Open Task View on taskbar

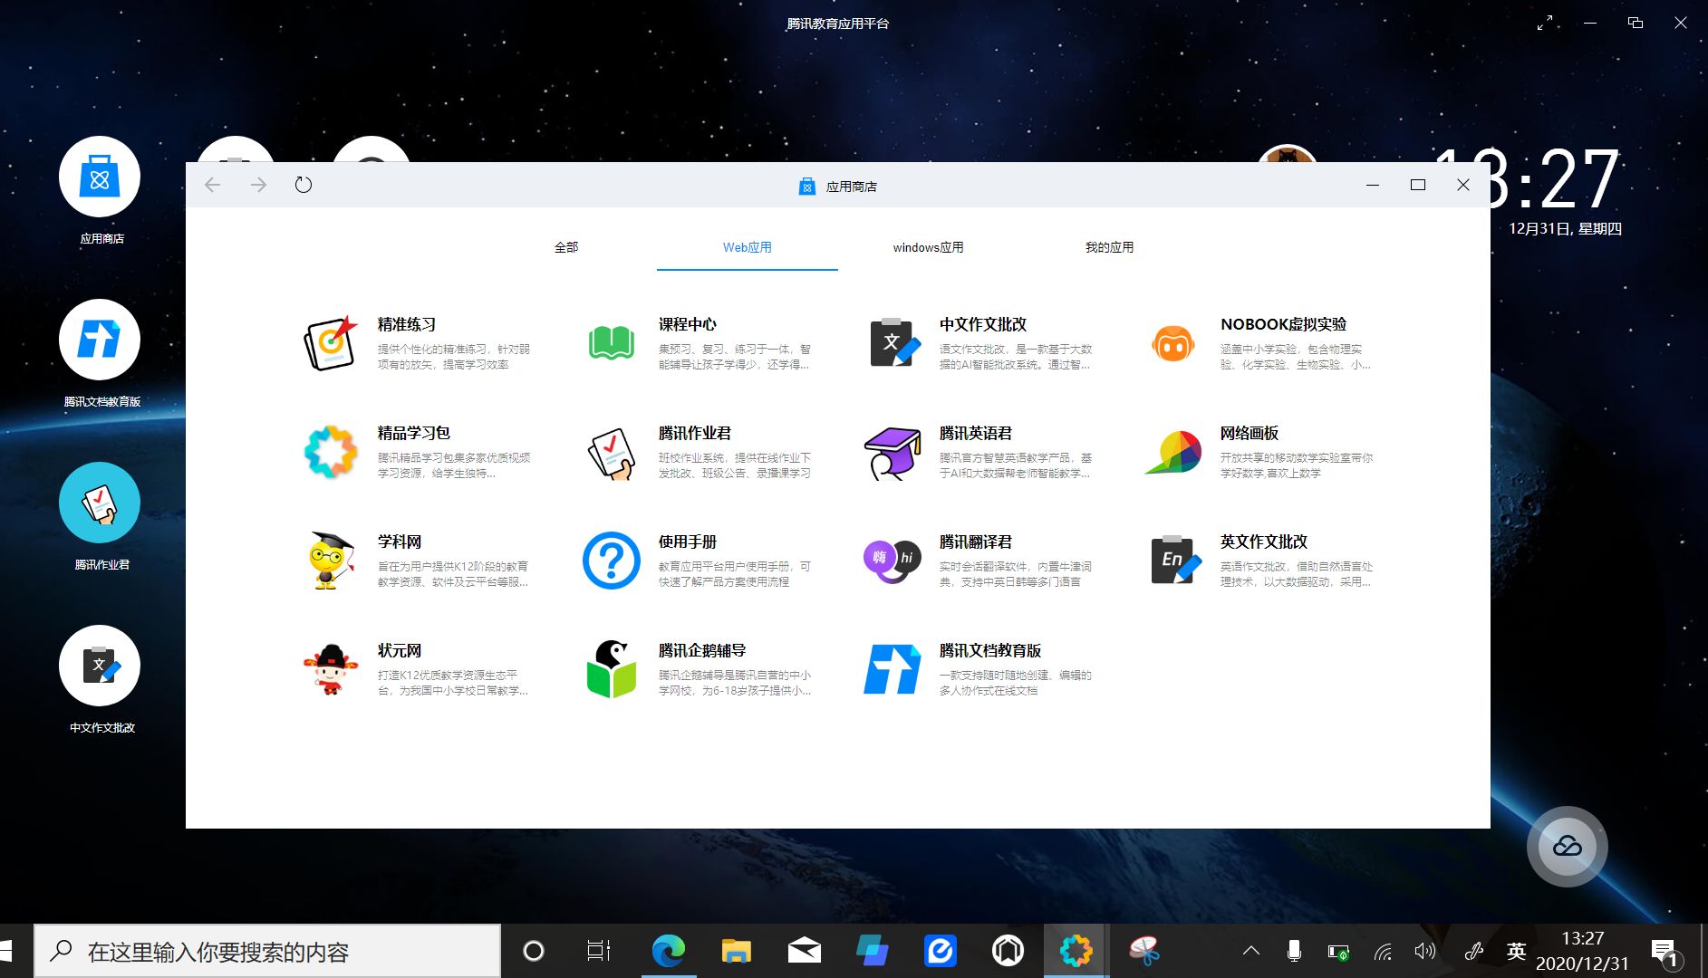pyautogui.click(x=599, y=951)
